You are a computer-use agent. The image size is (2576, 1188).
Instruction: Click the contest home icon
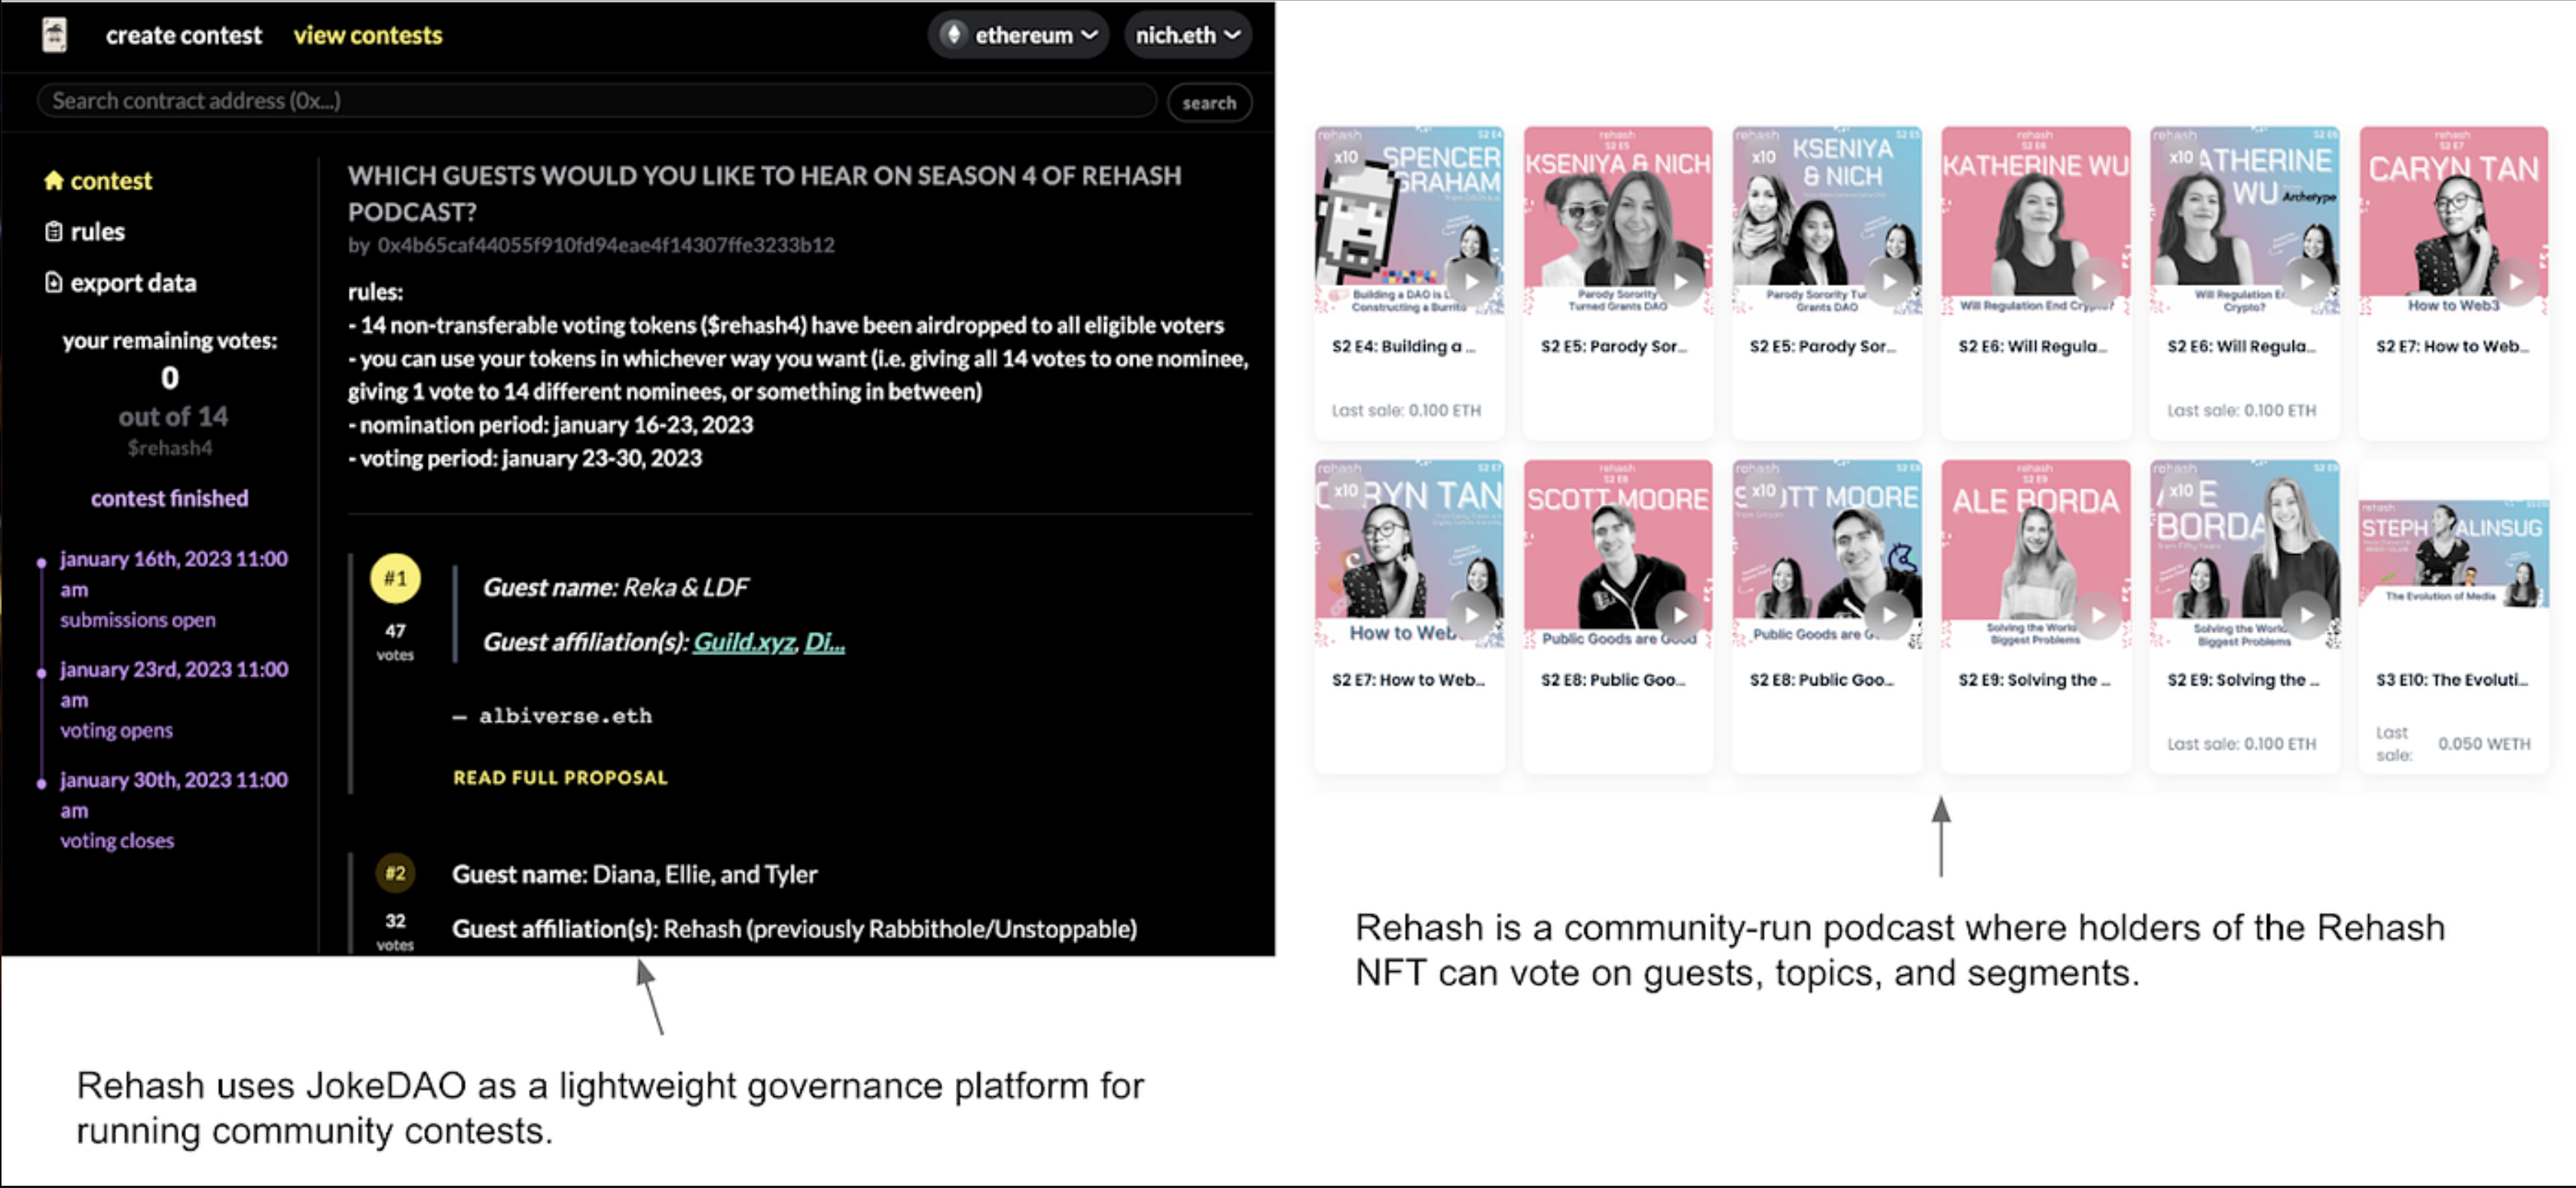pyautogui.click(x=54, y=181)
